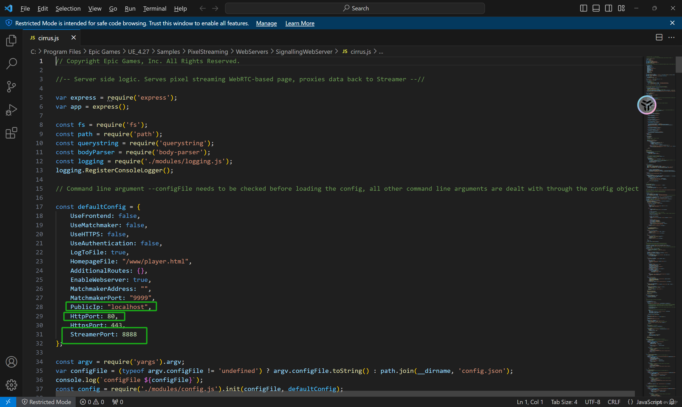Open the File menu

[x=25, y=9]
